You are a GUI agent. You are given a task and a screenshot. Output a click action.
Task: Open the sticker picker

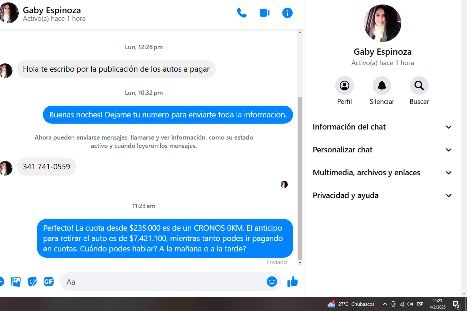click(32, 282)
